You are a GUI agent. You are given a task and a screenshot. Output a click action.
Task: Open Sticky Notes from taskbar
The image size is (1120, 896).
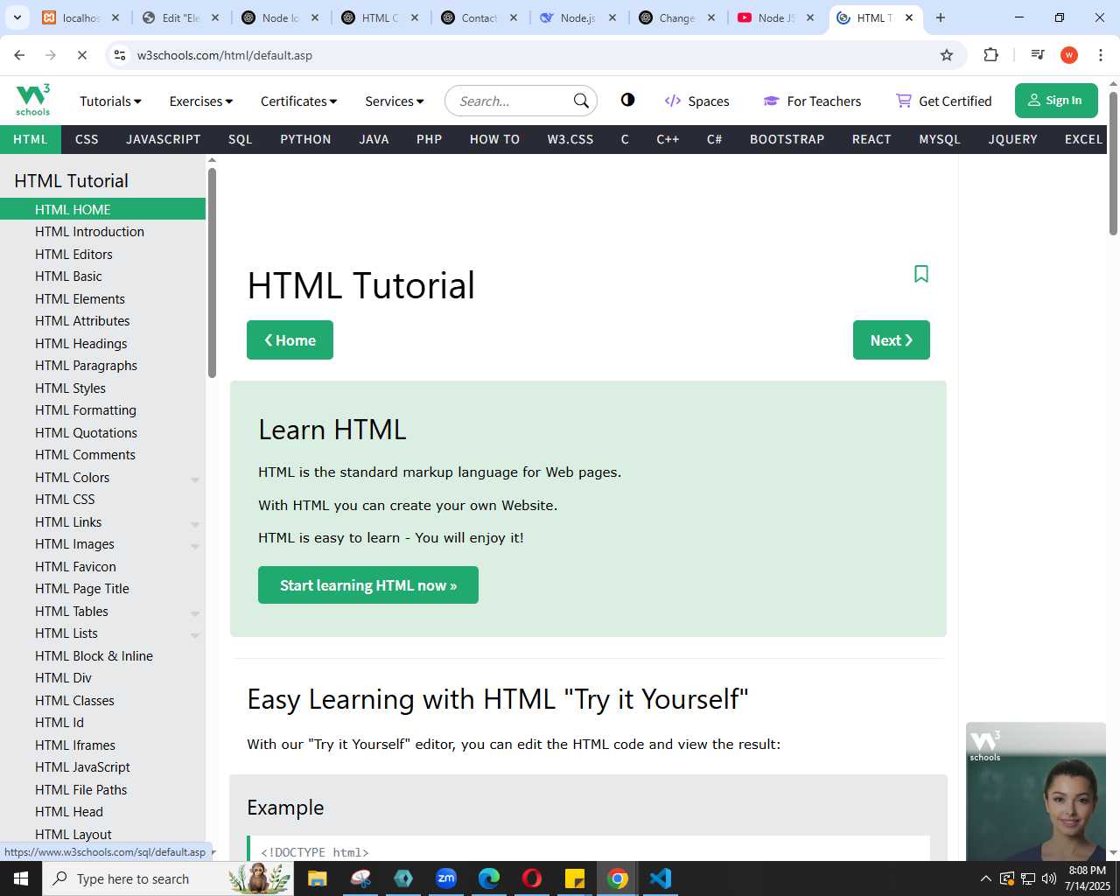coord(575,878)
